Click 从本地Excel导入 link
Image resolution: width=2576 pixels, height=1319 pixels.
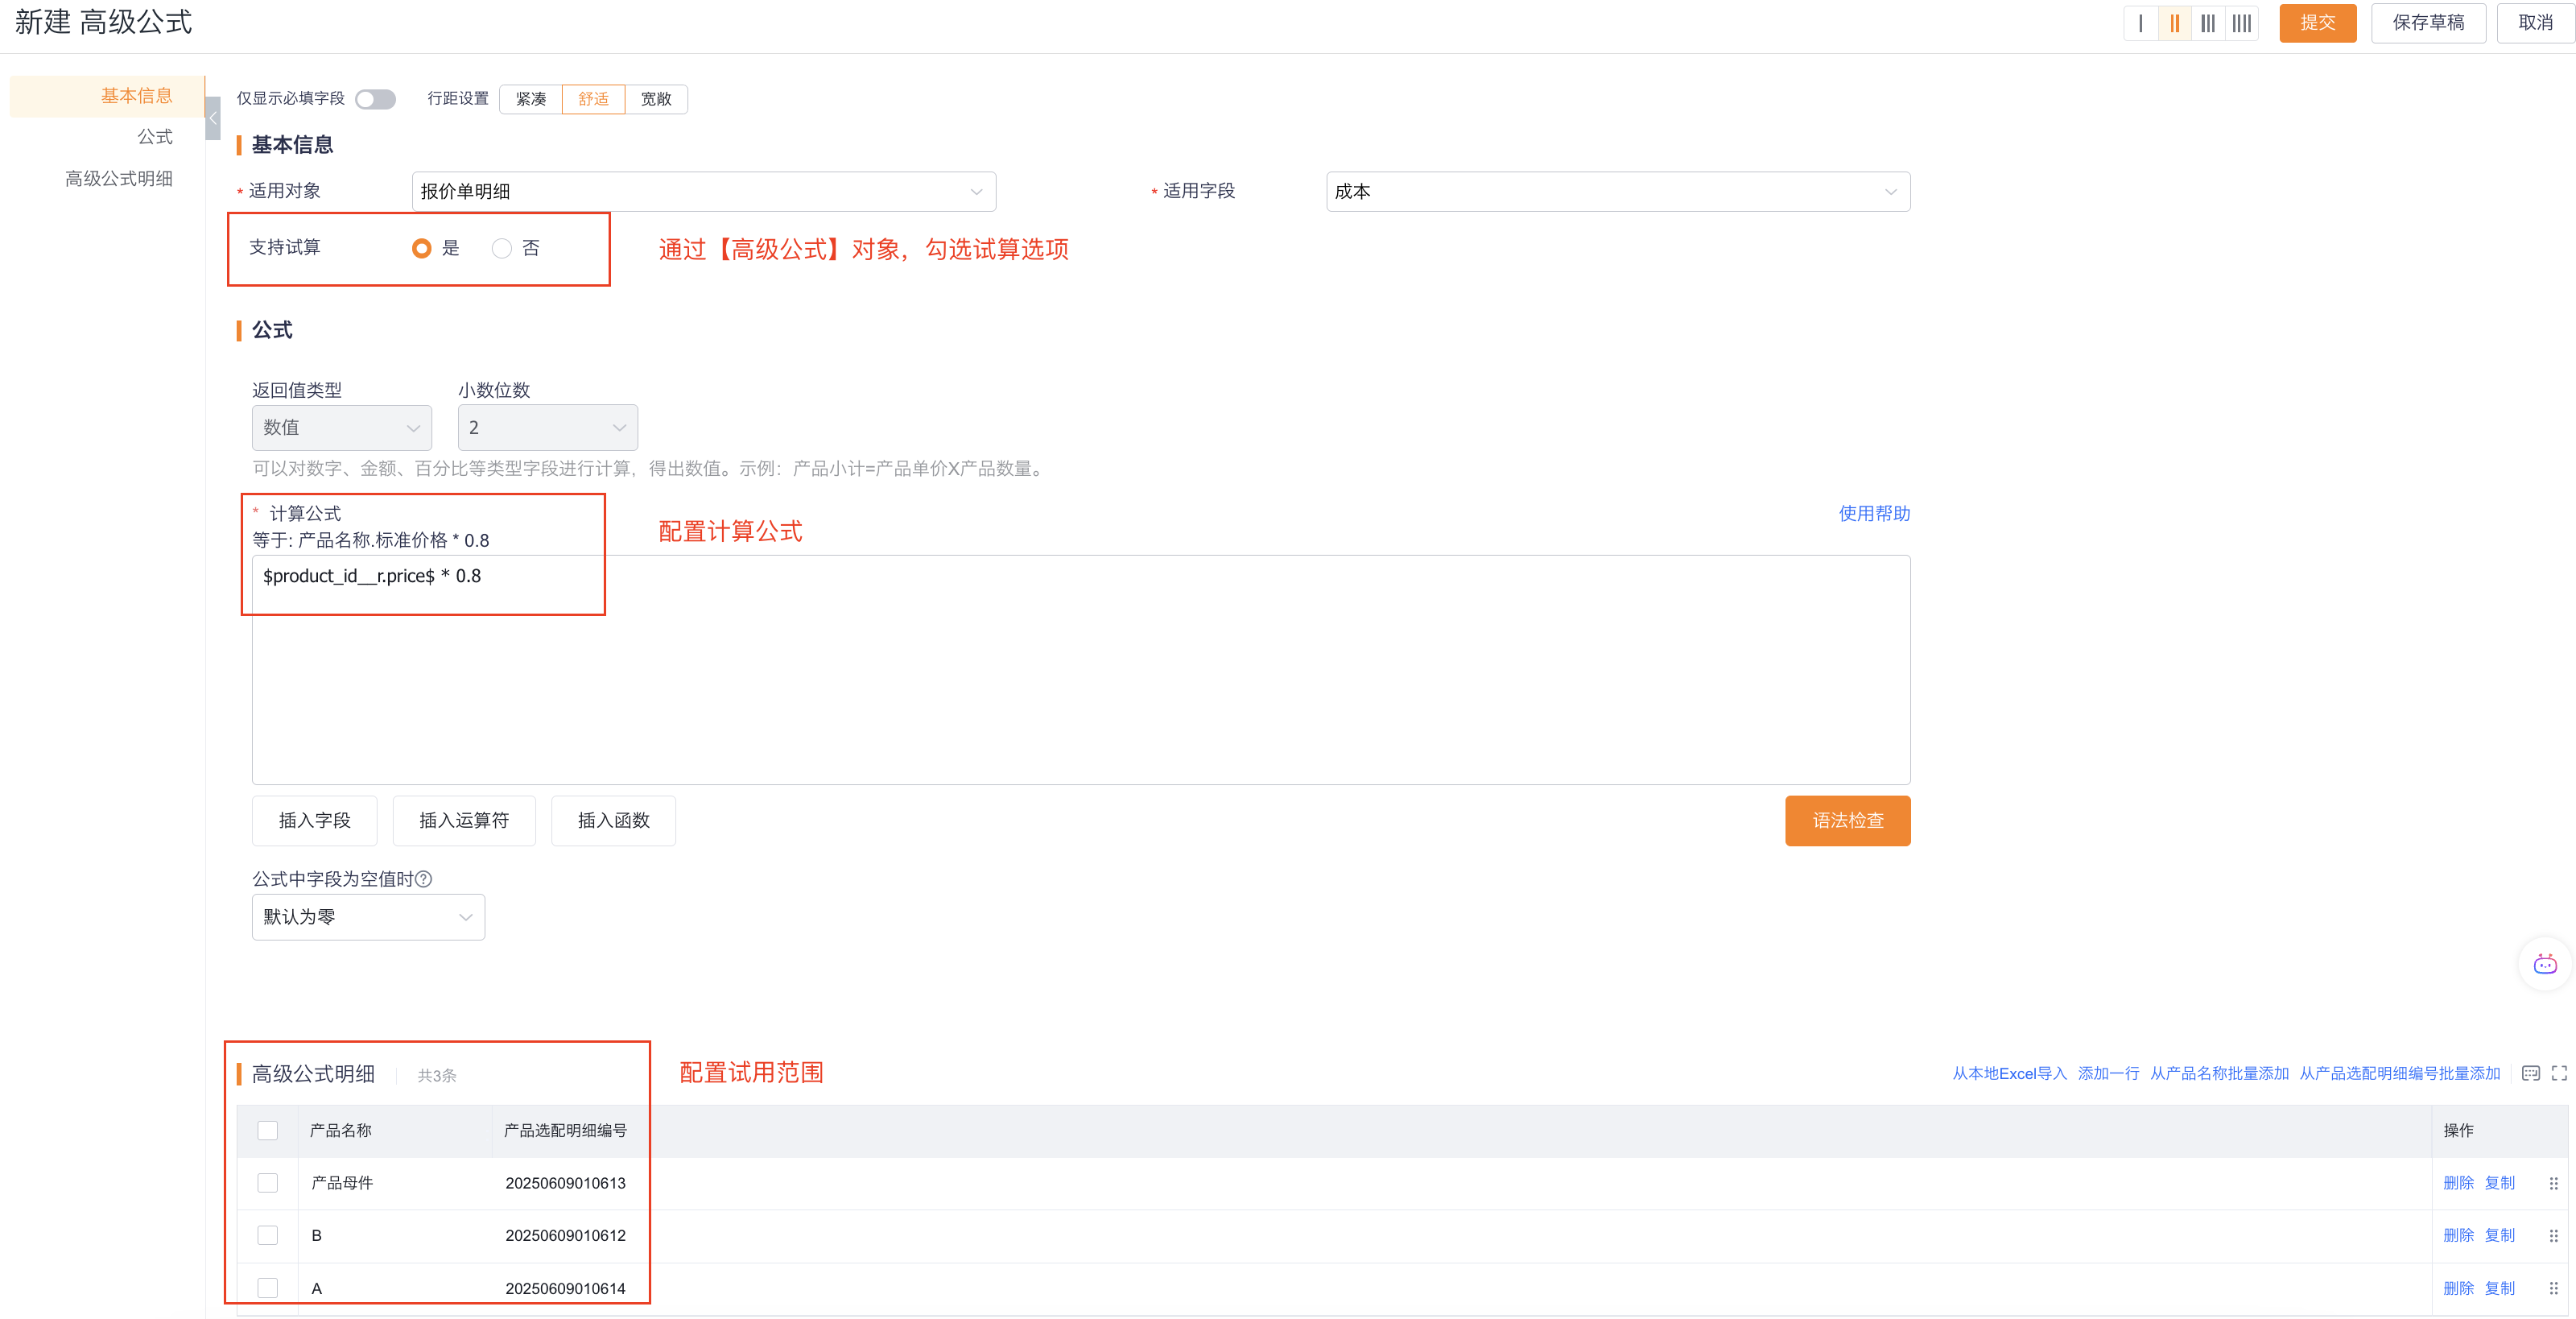click(2009, 1073)
